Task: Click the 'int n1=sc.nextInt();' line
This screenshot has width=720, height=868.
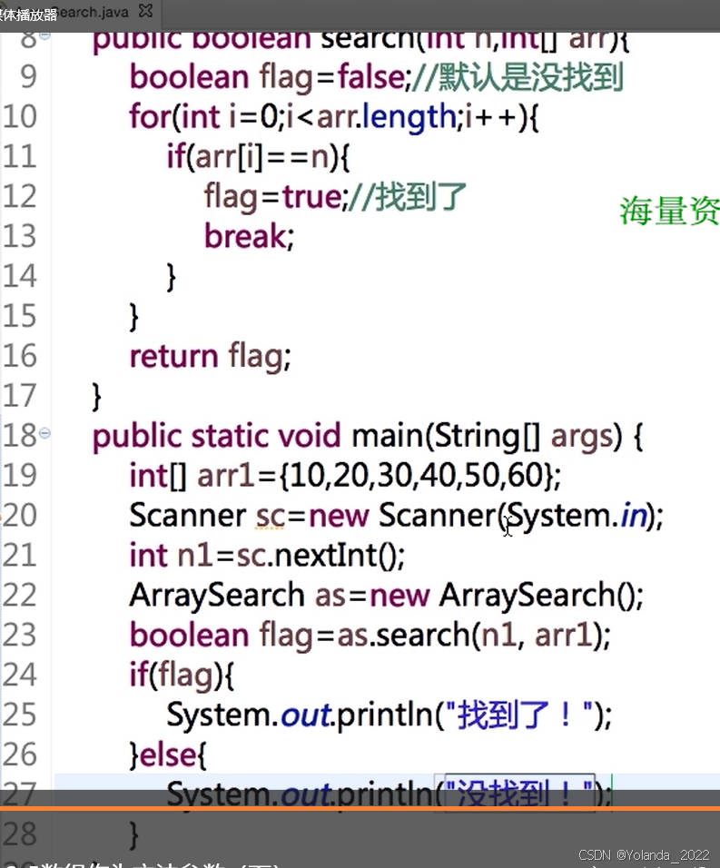Action: tap(267, 556)
